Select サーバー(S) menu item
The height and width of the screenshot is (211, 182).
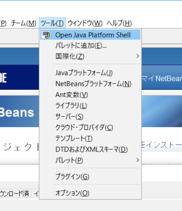90,117
